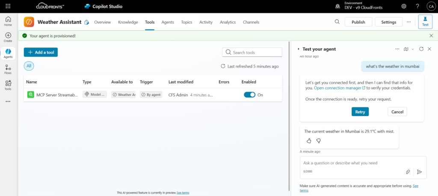
Task: Switch to the Overview tab
Action: (x=102, y=22)
